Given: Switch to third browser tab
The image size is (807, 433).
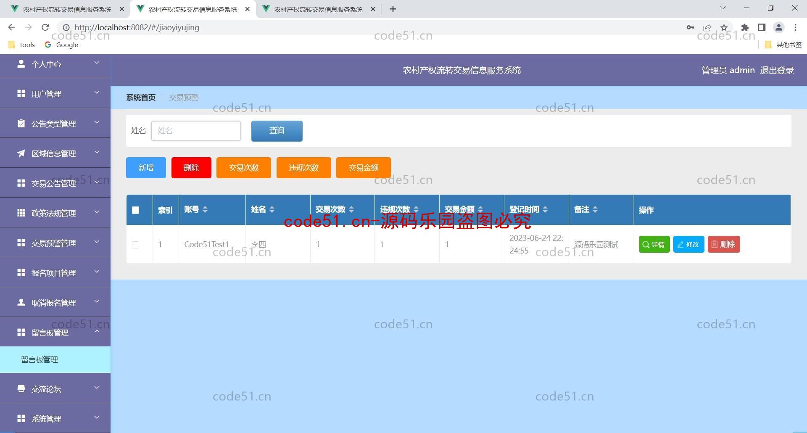Looking at the screenshot, I should pos(318,9).
